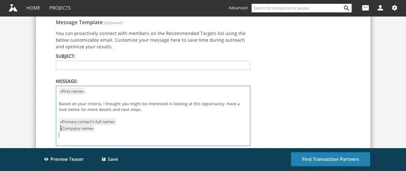Open the settings gear icon
Viewport: 406px width, 171px height.
coord(394,8)
